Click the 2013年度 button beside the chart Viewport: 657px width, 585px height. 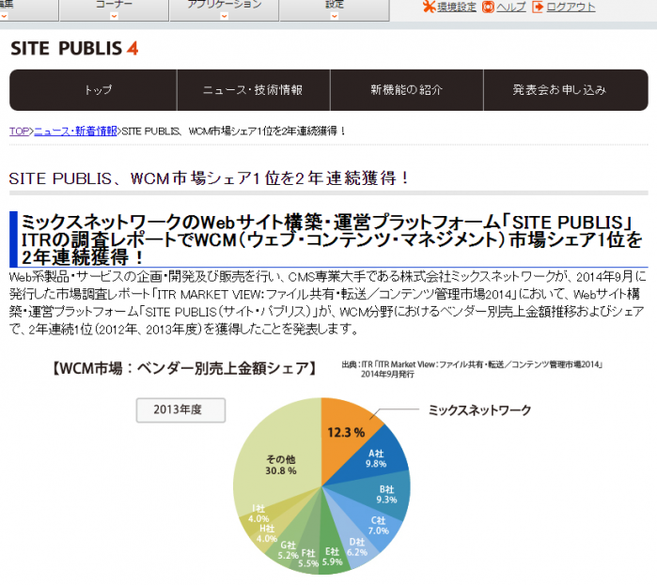click(180, 410)
